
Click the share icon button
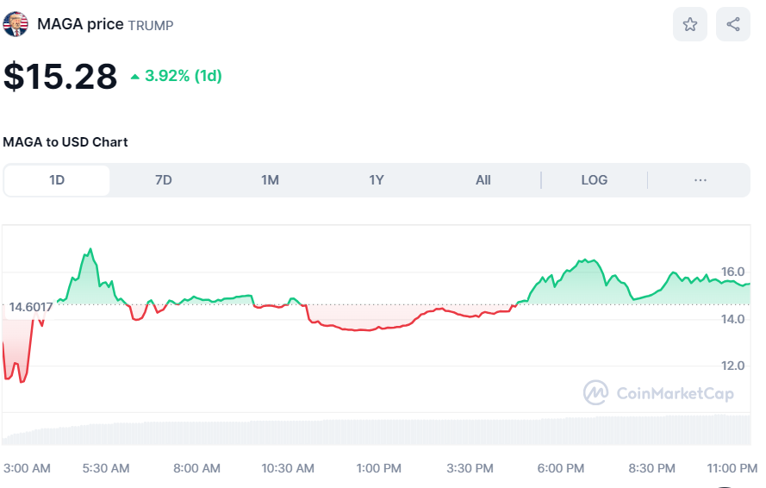click(x=732, y=24)
